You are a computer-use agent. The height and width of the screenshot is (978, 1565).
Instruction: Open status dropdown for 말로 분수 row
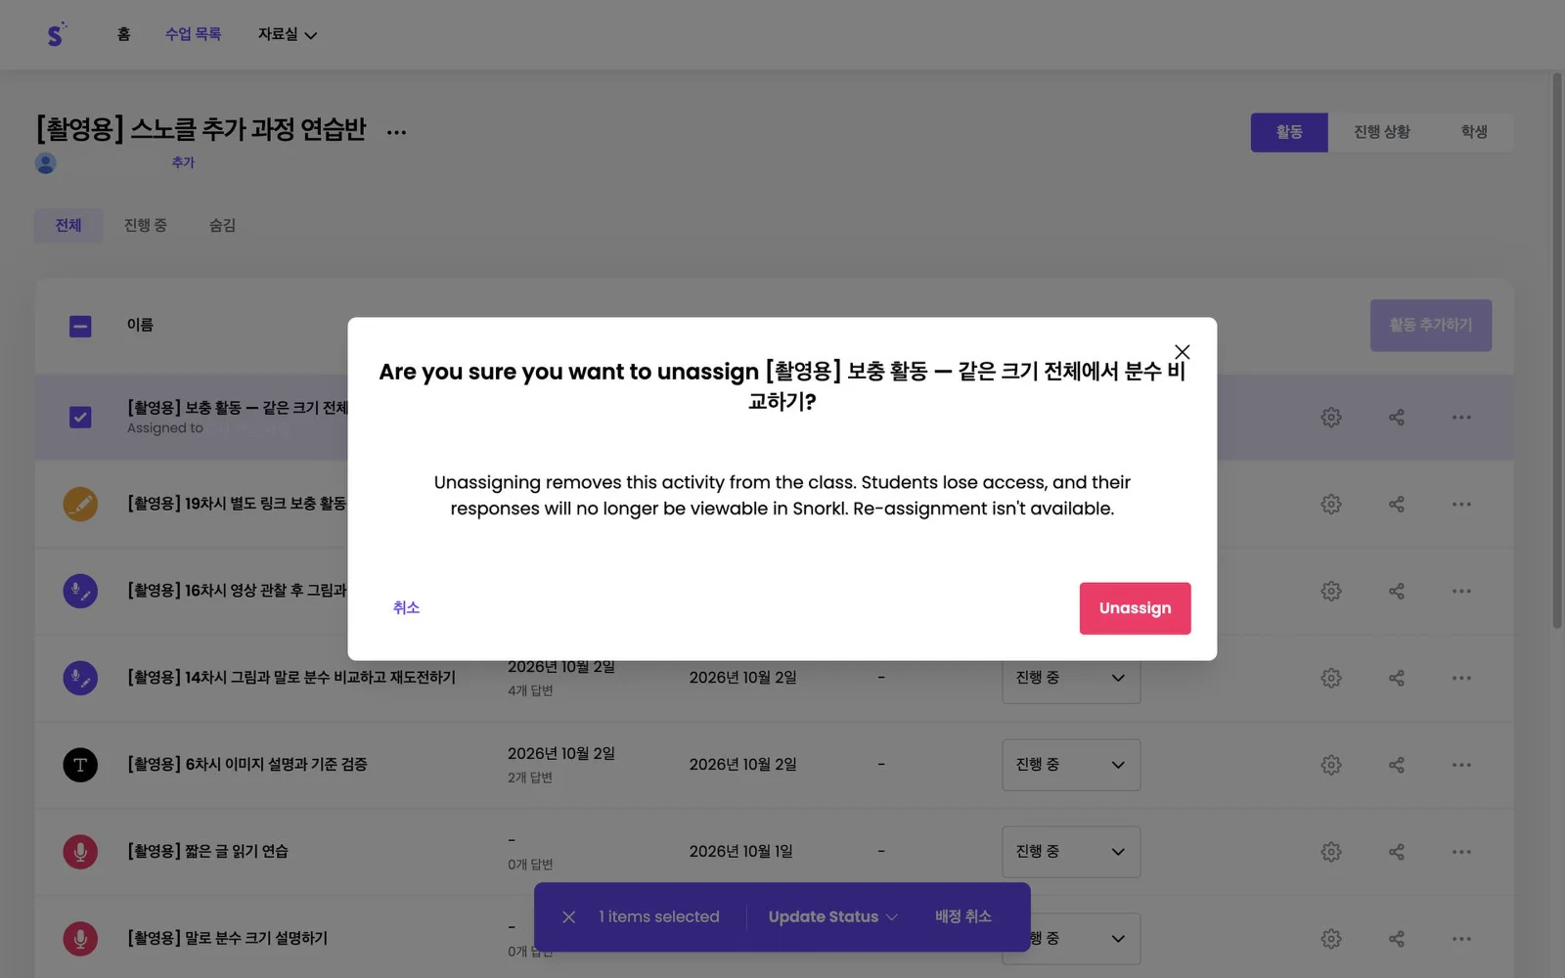(x=1085, y=939)
